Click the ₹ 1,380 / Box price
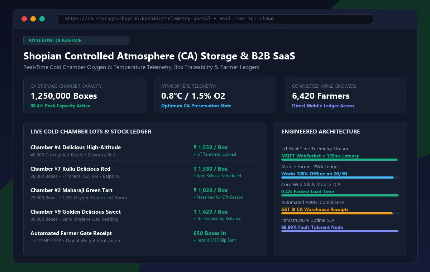 211,169
